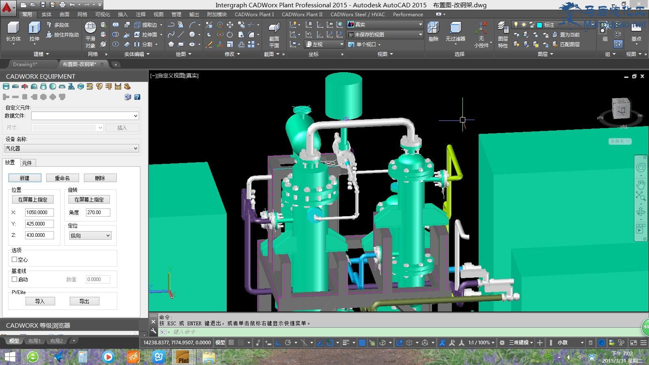Click the cyan layer color swatch beside 标注
The width and height of the screenshot is (649, 365).
click(x=540, y=25)
